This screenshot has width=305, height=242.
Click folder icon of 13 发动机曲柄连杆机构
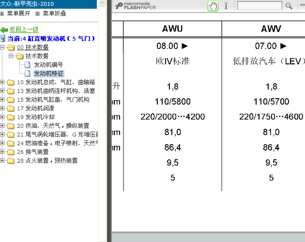tap(11, 91)
